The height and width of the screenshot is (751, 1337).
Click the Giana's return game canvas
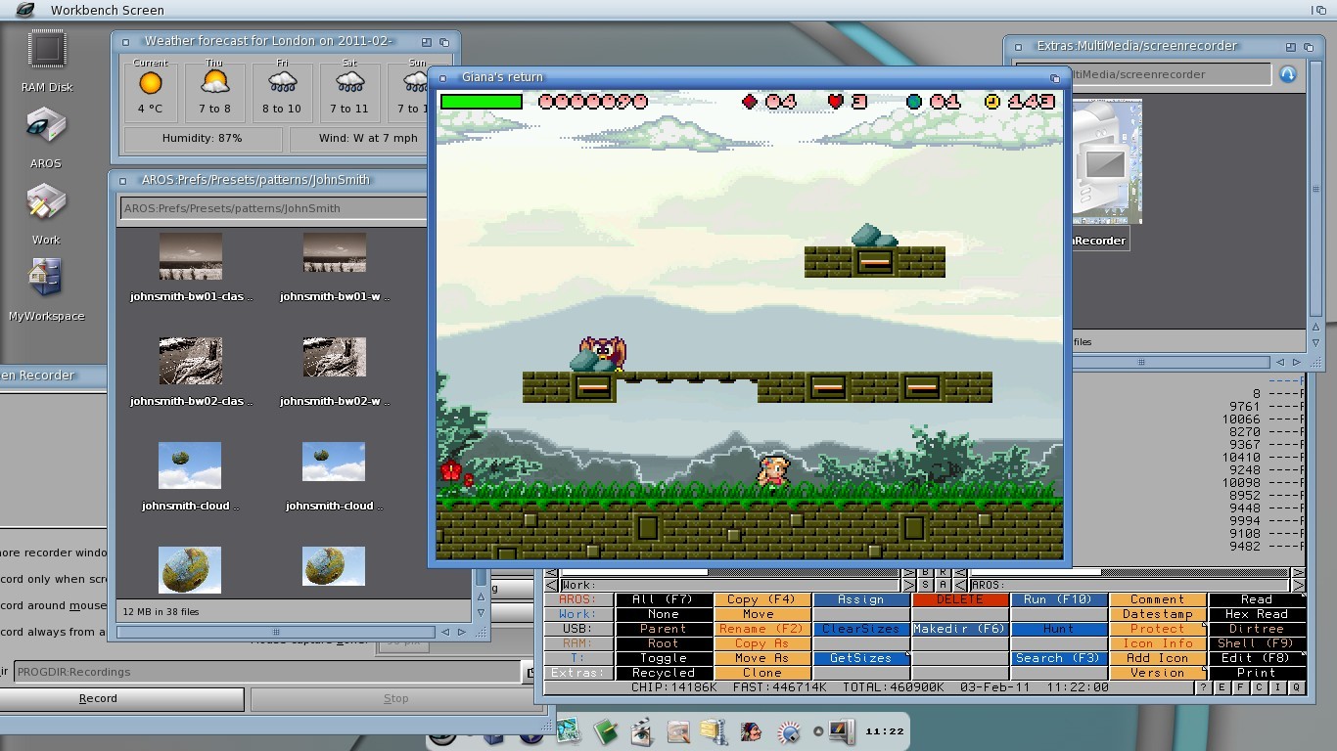coord(750,325)
